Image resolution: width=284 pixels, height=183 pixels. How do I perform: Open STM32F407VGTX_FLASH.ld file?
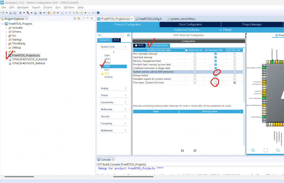pos(29,59)
